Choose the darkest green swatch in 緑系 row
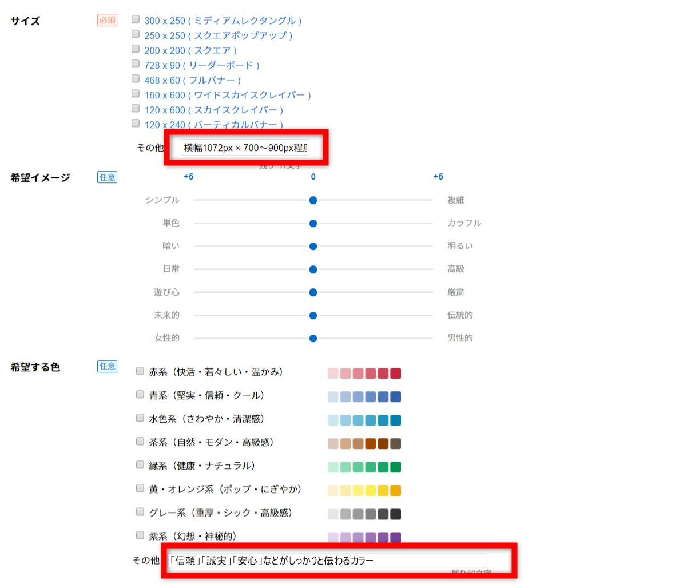This screenshot has width=699, height=584. click(395, 467)
